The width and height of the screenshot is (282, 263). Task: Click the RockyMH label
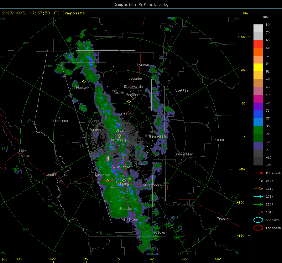click(x=83, y=88)
